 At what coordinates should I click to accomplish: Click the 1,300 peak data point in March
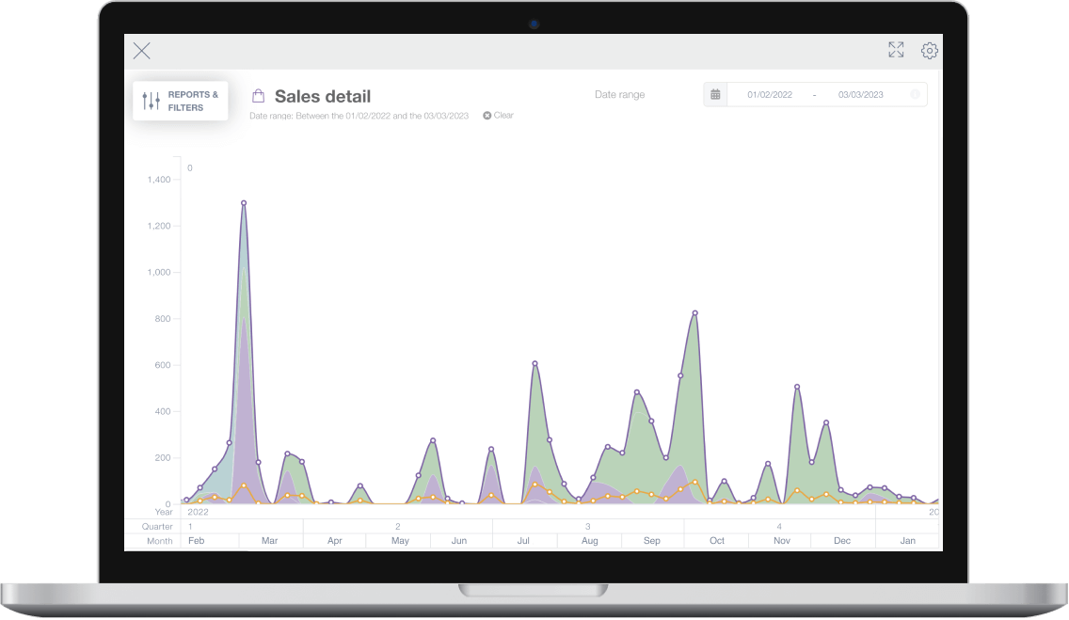click(x=244, y=202)
